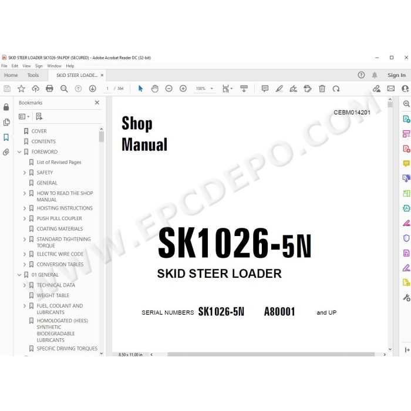Rotate the view with circular arrow
The image size is (411, 411).
[x=336, y=89]
